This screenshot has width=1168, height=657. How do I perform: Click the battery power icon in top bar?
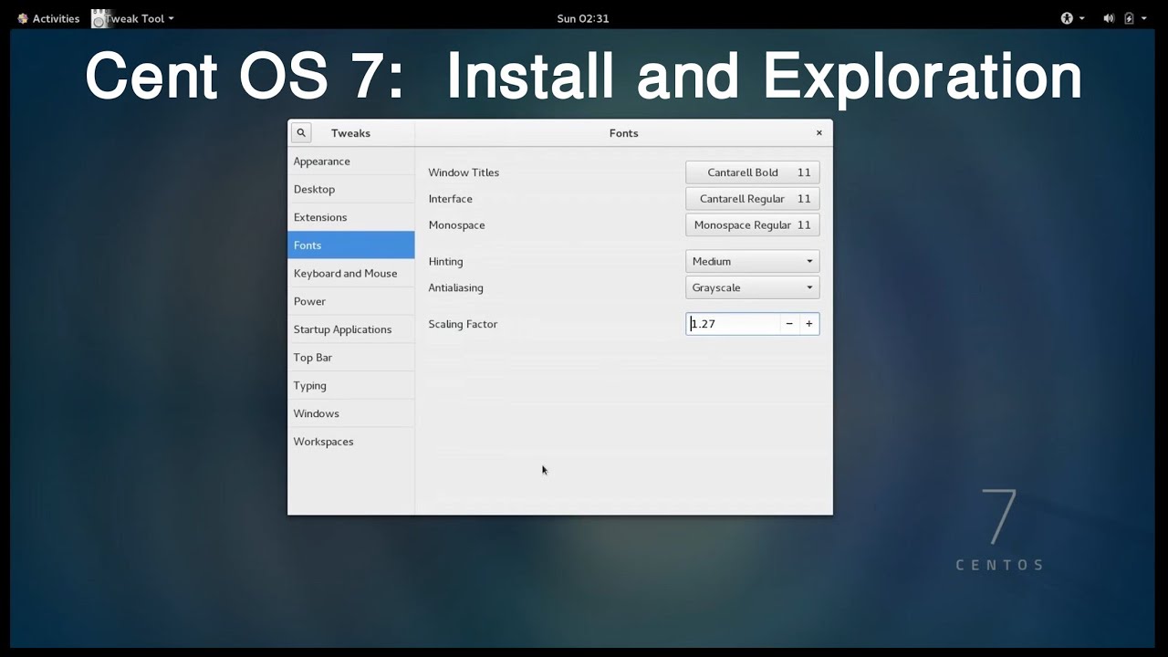point(1129,18)
